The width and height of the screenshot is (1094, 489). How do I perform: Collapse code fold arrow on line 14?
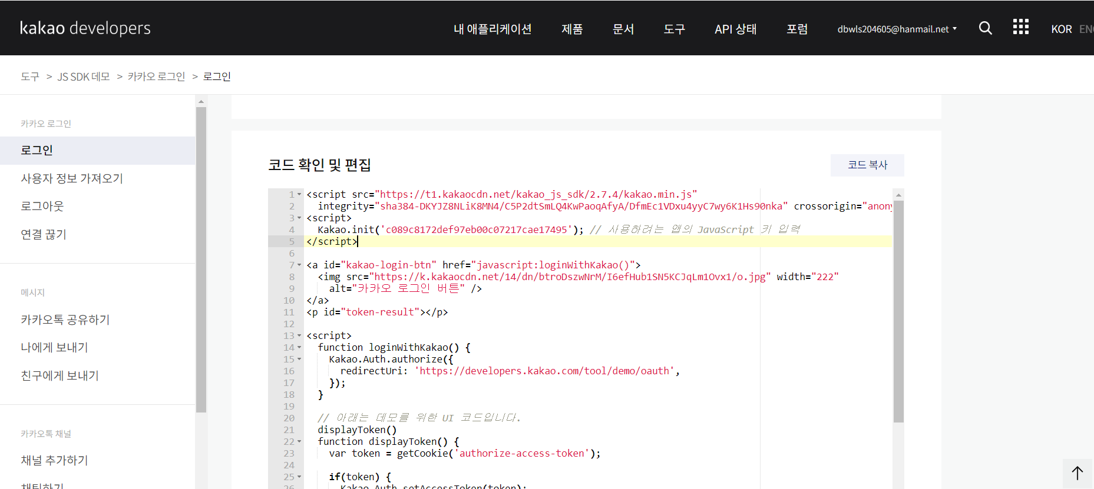(299, 347)
